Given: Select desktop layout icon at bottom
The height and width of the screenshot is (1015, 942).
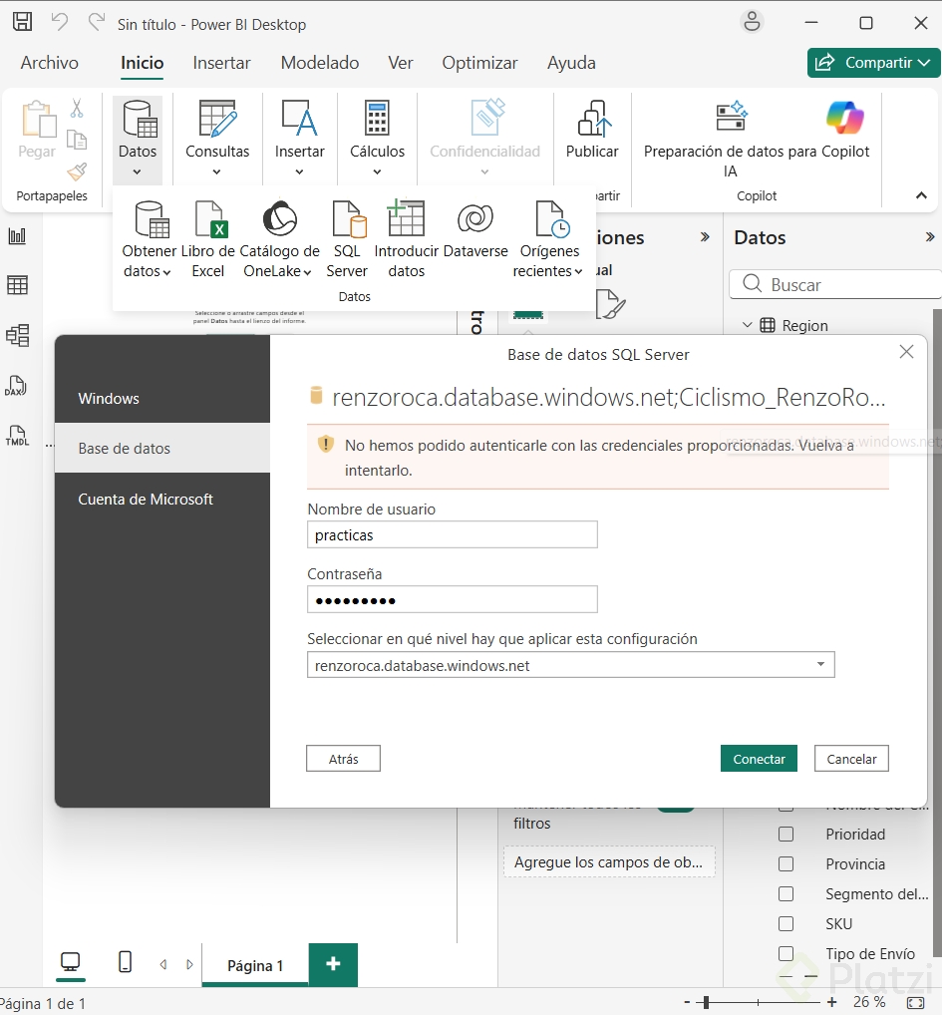Looking at the screenshot, I should tap(70, 962).
